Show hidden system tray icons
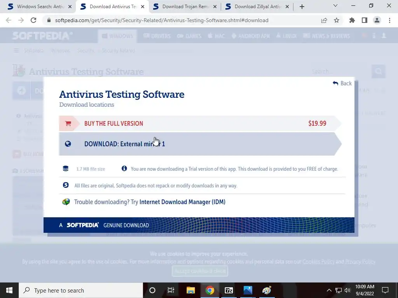The image size is (398, 298). (x=329, y=290)
